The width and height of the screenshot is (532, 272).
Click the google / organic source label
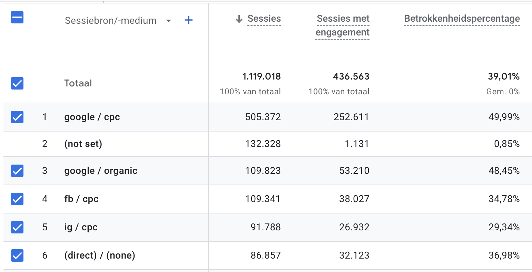(101, 171)
